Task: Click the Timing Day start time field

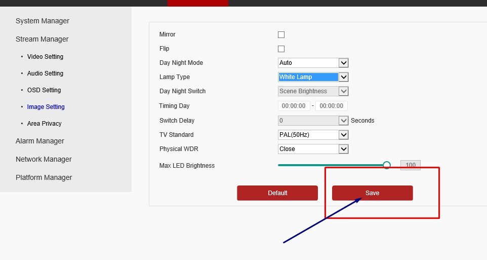Action: pyautogui.click(x=294, y=106)
